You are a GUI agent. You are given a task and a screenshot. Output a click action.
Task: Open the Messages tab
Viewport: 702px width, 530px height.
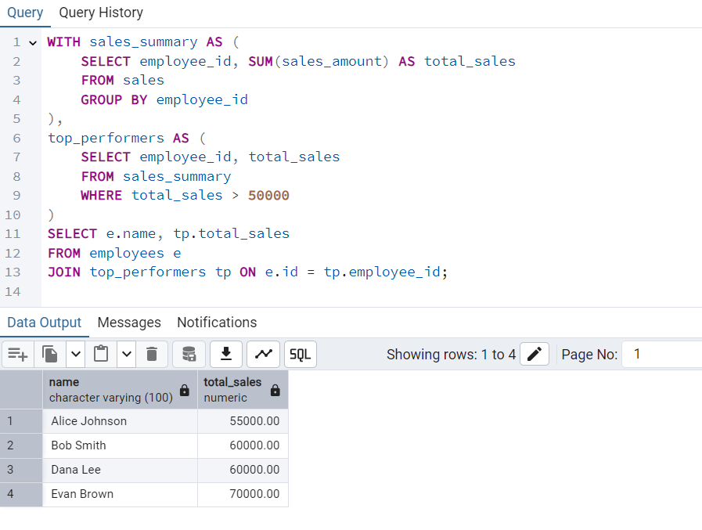(129, 323)
